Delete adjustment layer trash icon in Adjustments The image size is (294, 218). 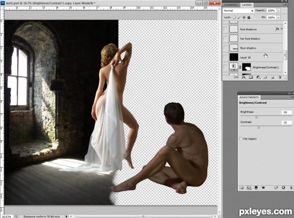[x=291, y=188]
